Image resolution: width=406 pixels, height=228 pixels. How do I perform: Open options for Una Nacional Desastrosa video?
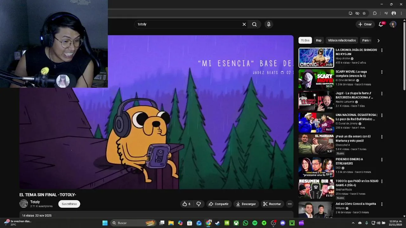[x=382, y=115]
